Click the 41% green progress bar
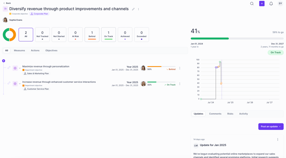The image size is (286, 158). coord(210,38)
